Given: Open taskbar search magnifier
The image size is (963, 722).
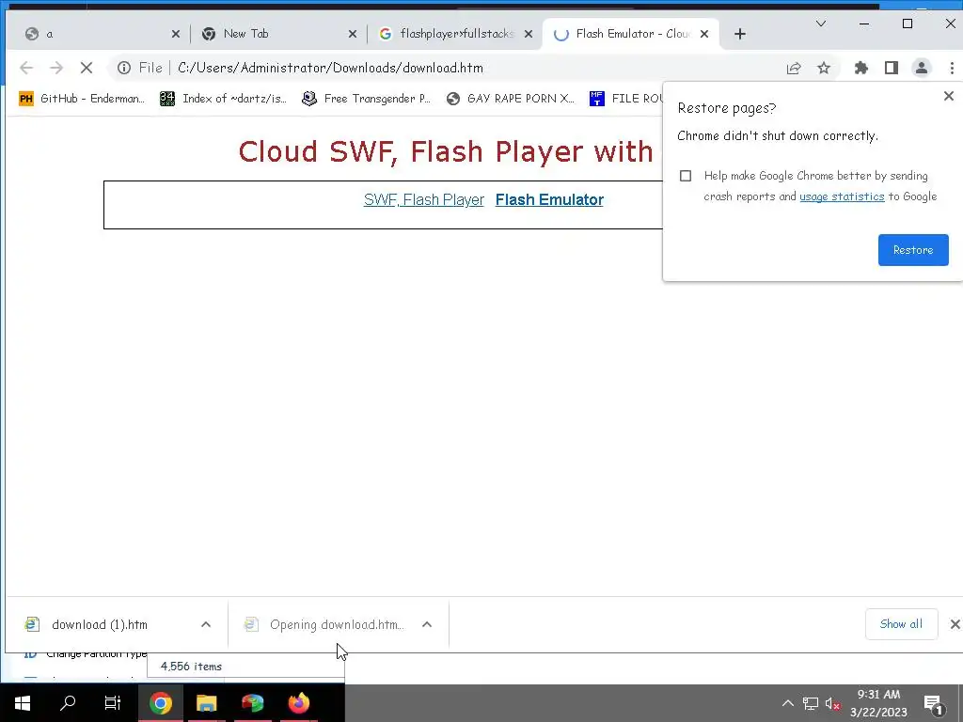Looking at the screenshot, I should (x=68, y=703).
